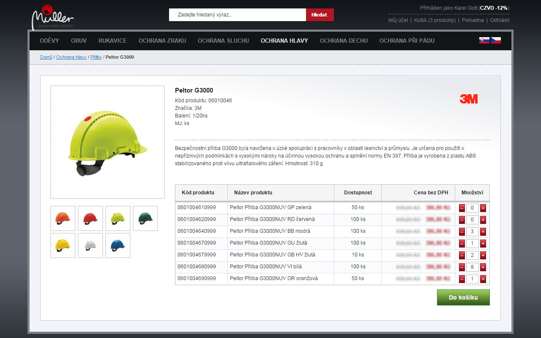Click the Množství column header

(473, 193)
